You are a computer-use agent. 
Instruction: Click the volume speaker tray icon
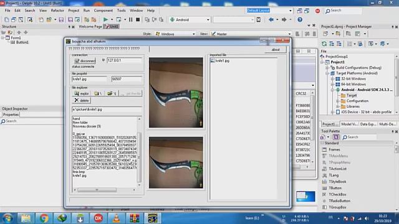367,218
